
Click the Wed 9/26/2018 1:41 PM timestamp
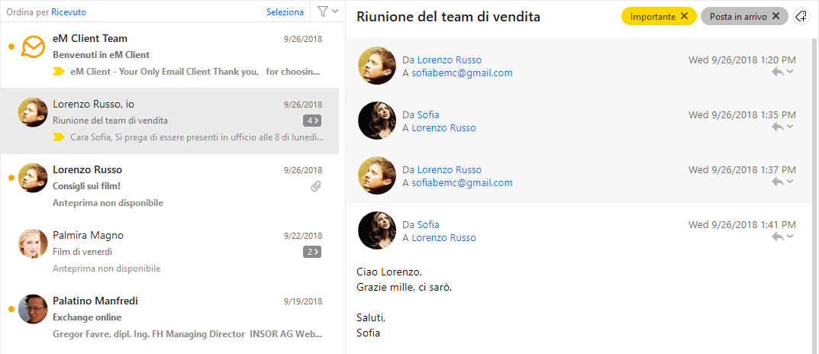pos(742,224)
